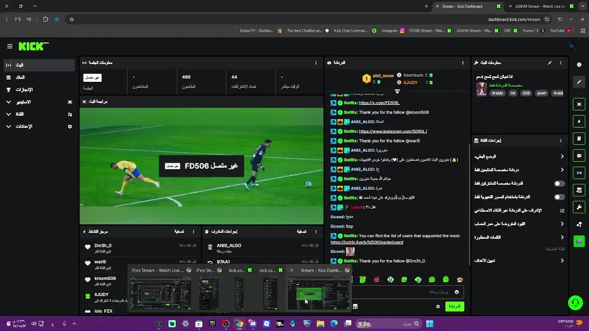Click the Kick logo
This screenshot has width=589, height=331.
(x=33, y=46)
